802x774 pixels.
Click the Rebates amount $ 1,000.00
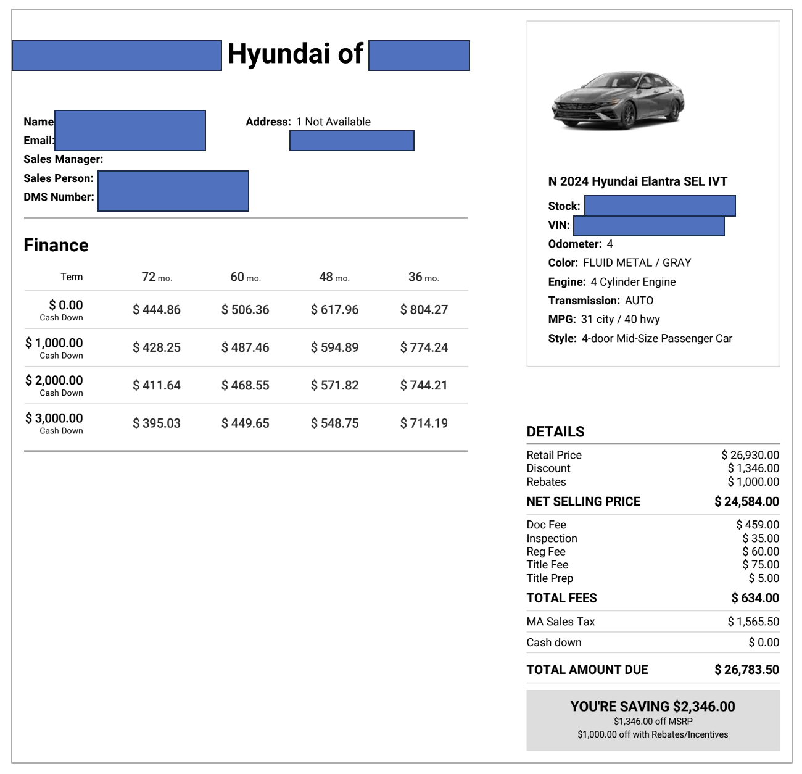[753, 482]
